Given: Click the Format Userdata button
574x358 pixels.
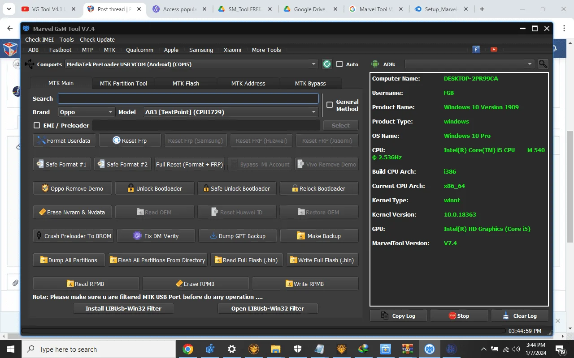Looking at the screenshot, I should click(64, 141).
